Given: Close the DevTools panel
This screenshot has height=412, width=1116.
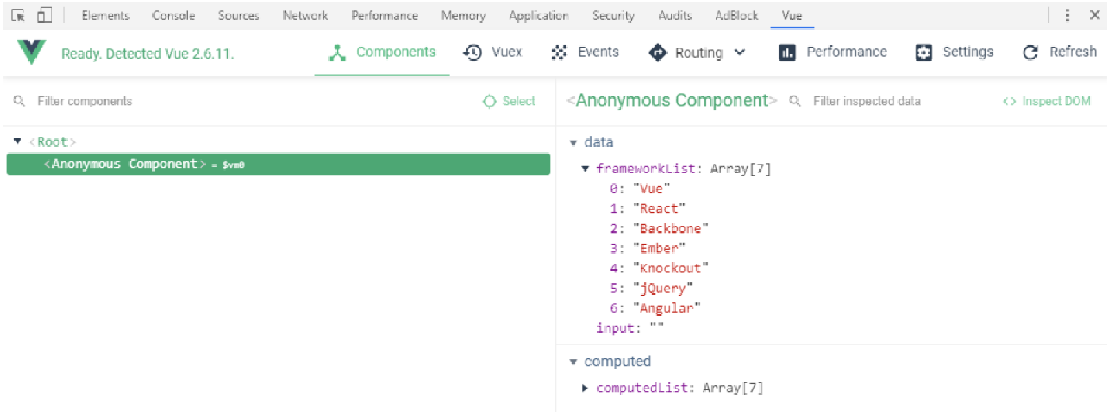Looking at the screenshot, I should pos(1095,15).
